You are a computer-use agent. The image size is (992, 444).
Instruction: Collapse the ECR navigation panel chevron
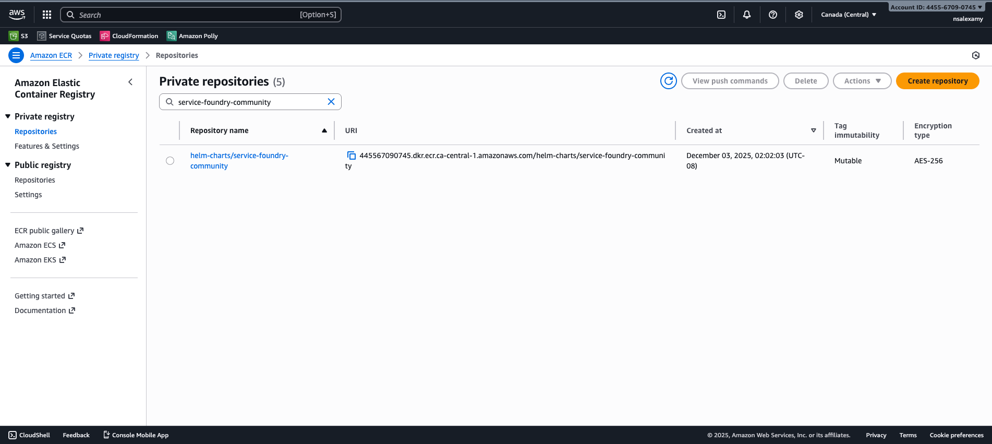tap(130, 82)
